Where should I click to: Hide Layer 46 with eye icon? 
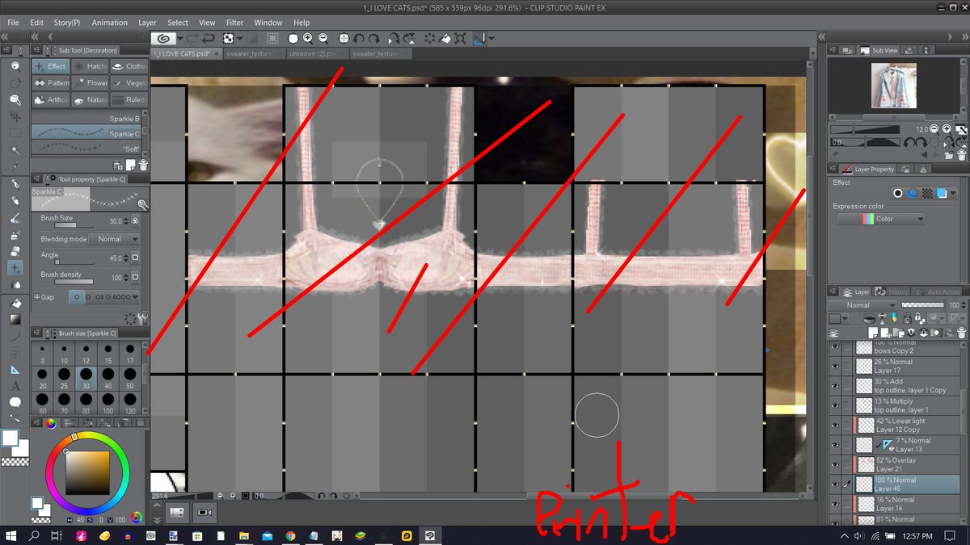click(x=835, y=484)
